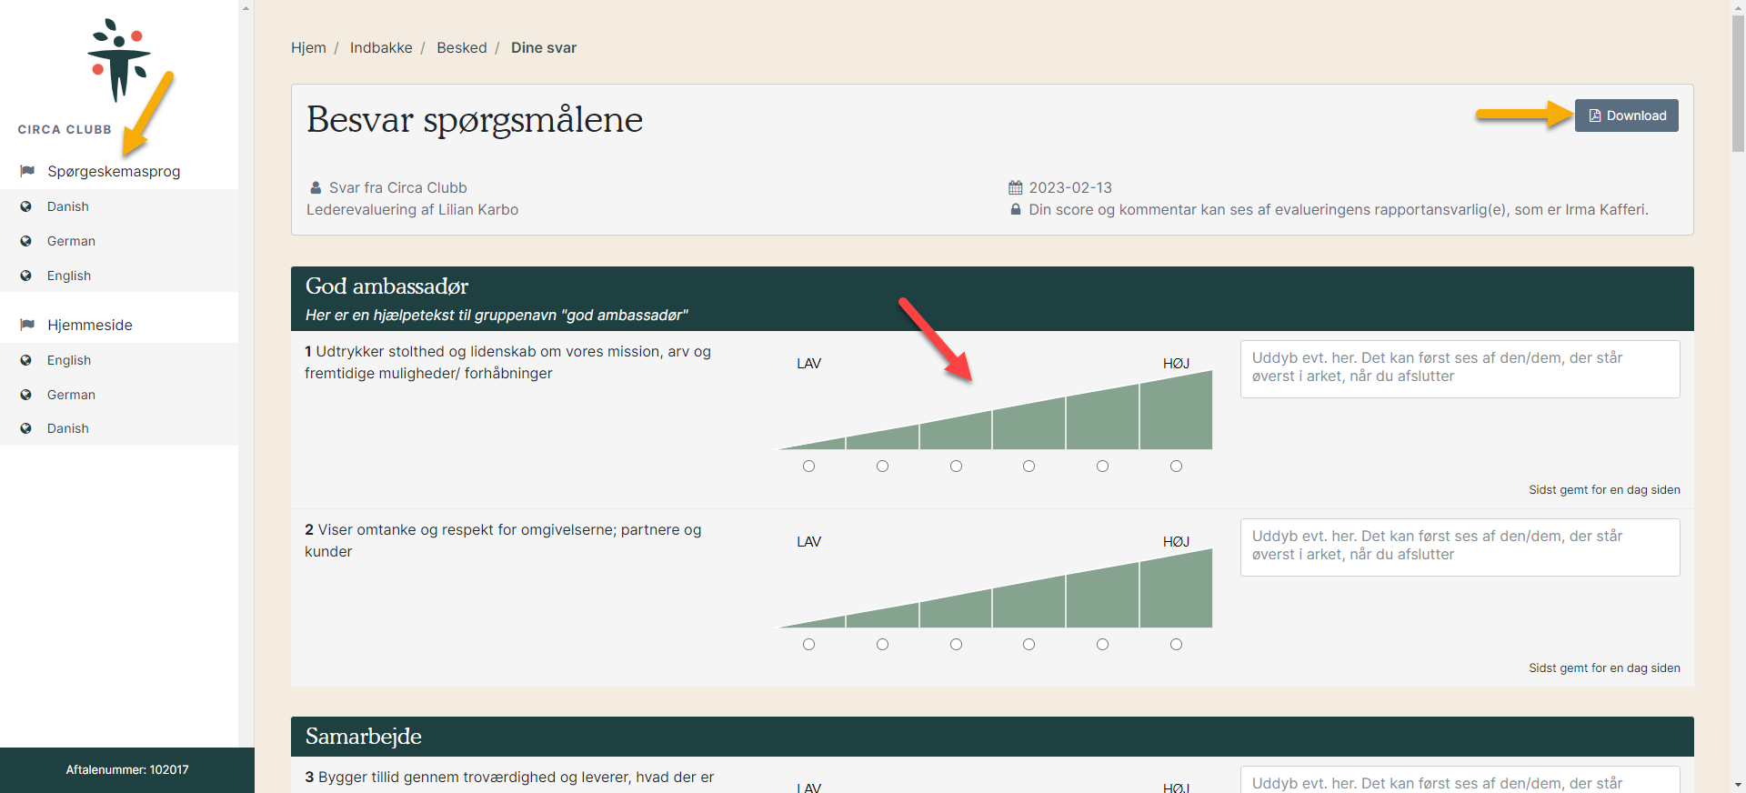Click globe icon next to Danish under Spørgeskemasprog

pyautogui.click(x=26, y=206)
